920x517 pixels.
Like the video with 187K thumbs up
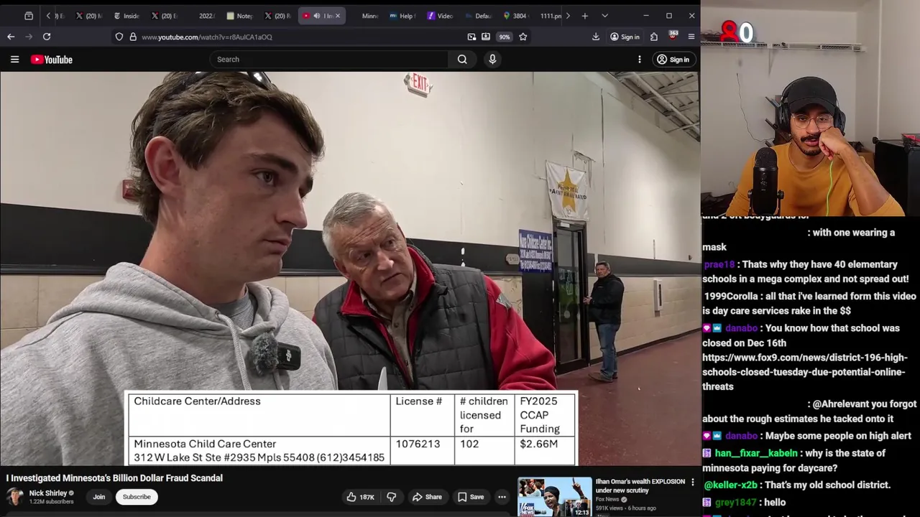360,497
